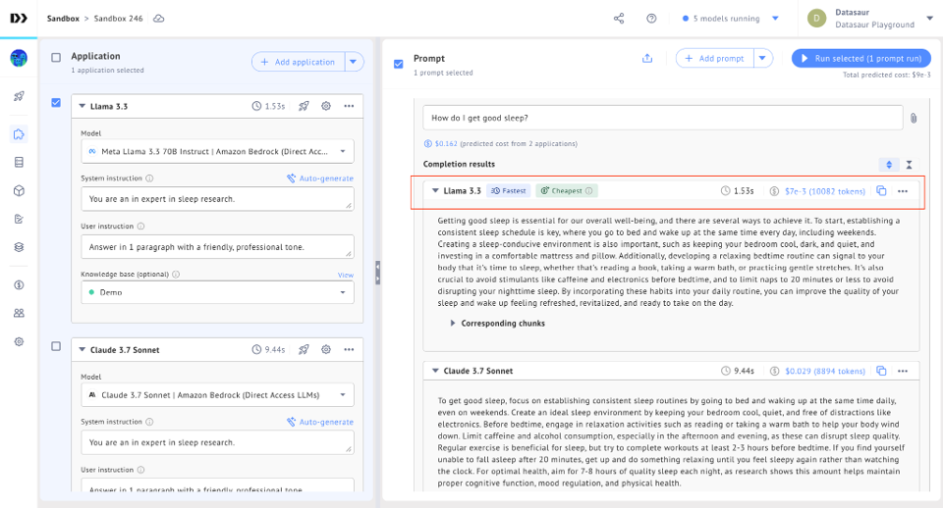Image resolution: width=943 pixels, height=508 pixels.
Task: Collapse the Claude 3.7 Sonnet application card
Action: tap(83, 349)
